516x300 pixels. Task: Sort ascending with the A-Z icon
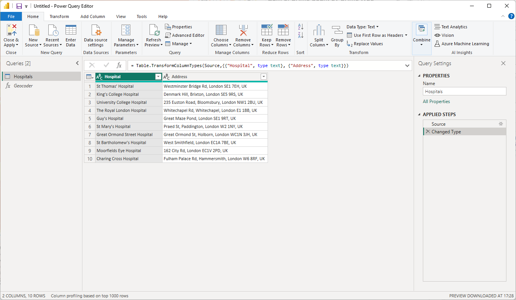pos(301,27)
